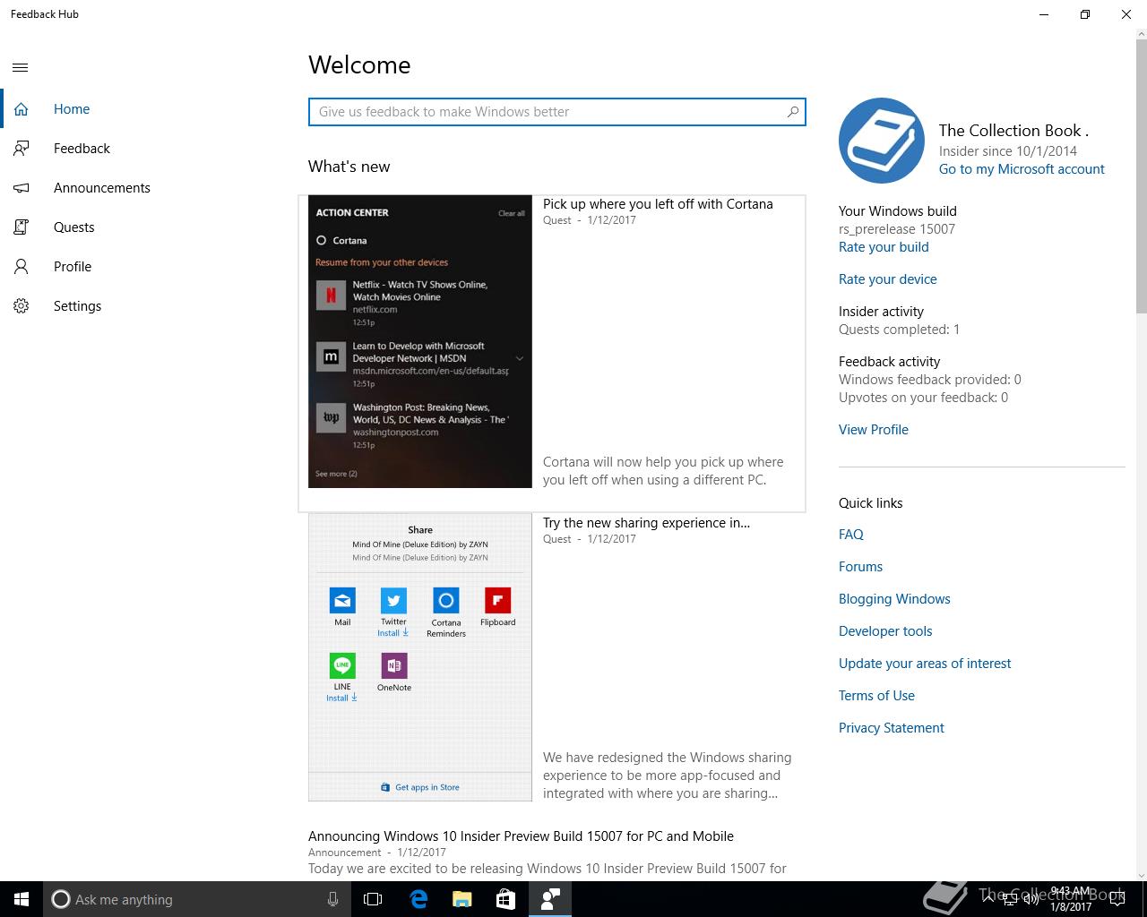Click the Cortana 'Ask me anything' search box
Screen dimensions: 1147x917
195,899
